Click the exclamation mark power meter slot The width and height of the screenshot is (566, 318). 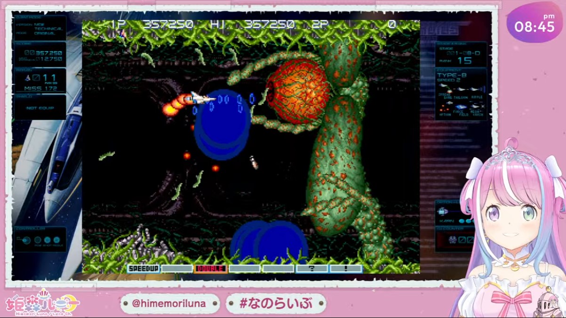(346, 269)
